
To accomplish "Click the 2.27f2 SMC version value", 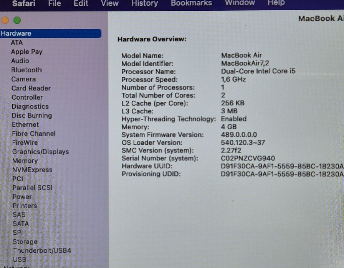I will (x=231, y=150).
